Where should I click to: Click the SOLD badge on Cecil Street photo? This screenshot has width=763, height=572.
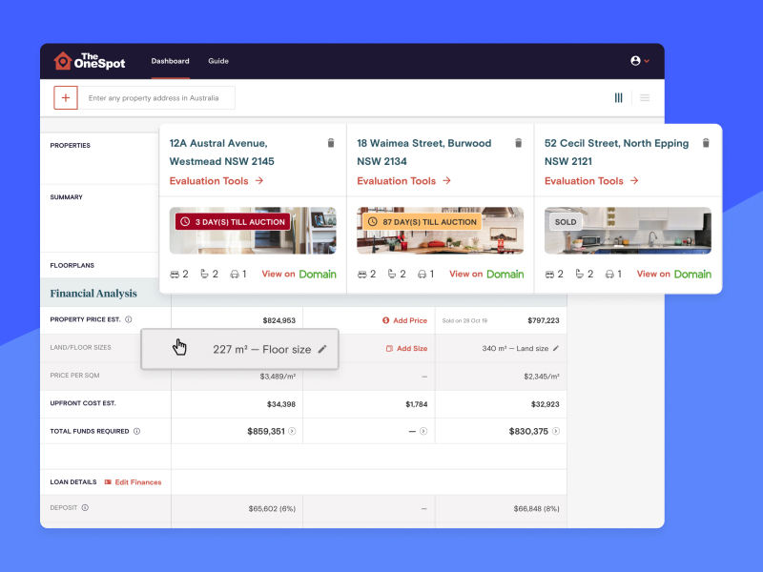point(566,222)
